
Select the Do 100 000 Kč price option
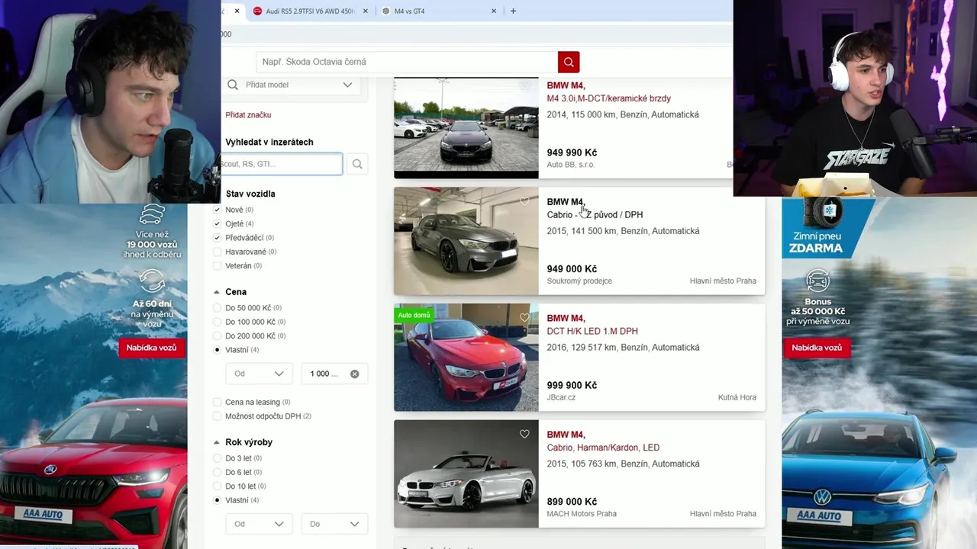(x=218, y=322)
